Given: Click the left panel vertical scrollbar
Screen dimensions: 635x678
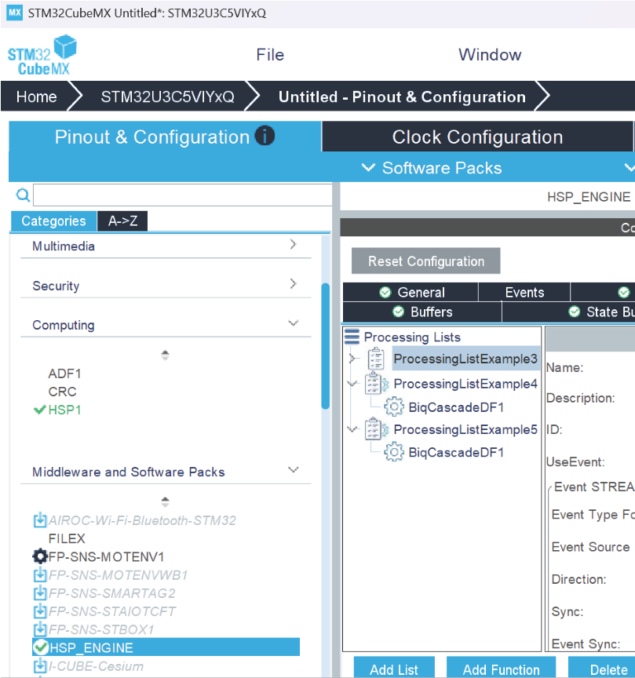Looking at the screenshot, I should click(326, 346).
